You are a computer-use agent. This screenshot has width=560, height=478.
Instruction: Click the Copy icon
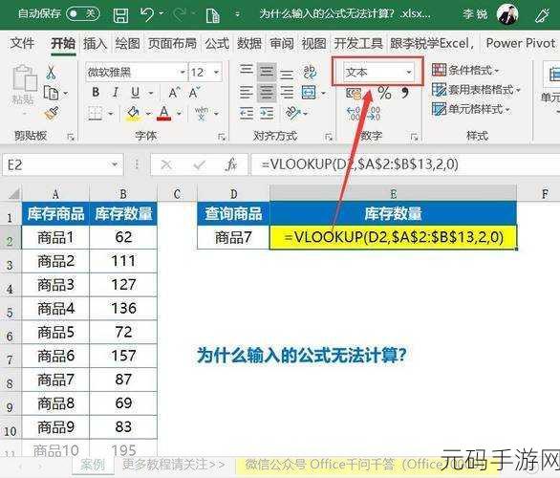click(x=51, y=93)
